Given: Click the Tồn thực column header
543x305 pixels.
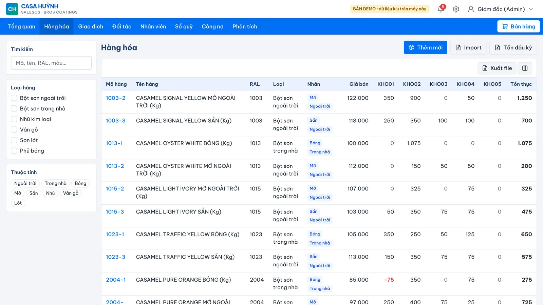Looking at the screenshot, I should (x=521, y=84).
